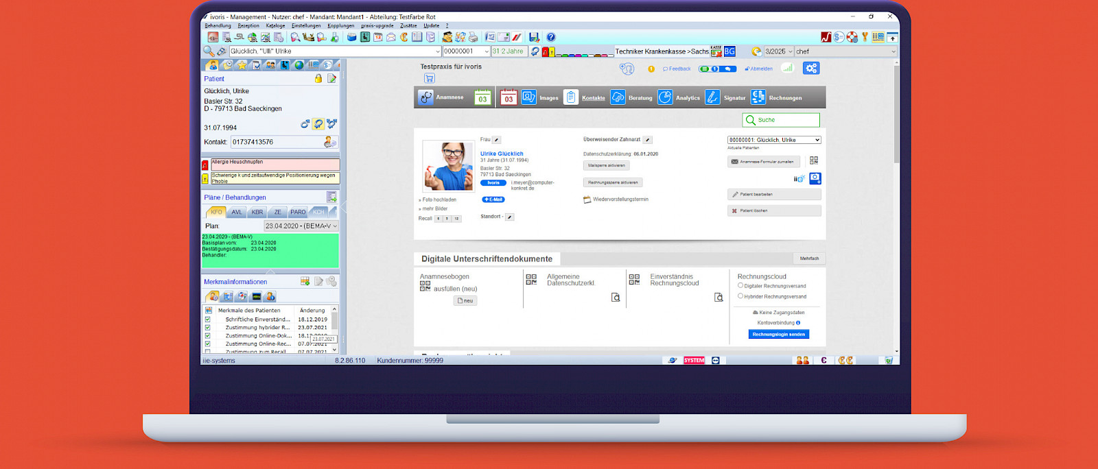
Task: Click the yellow padlock icon in Patient panel
Action: click(318, 79)
